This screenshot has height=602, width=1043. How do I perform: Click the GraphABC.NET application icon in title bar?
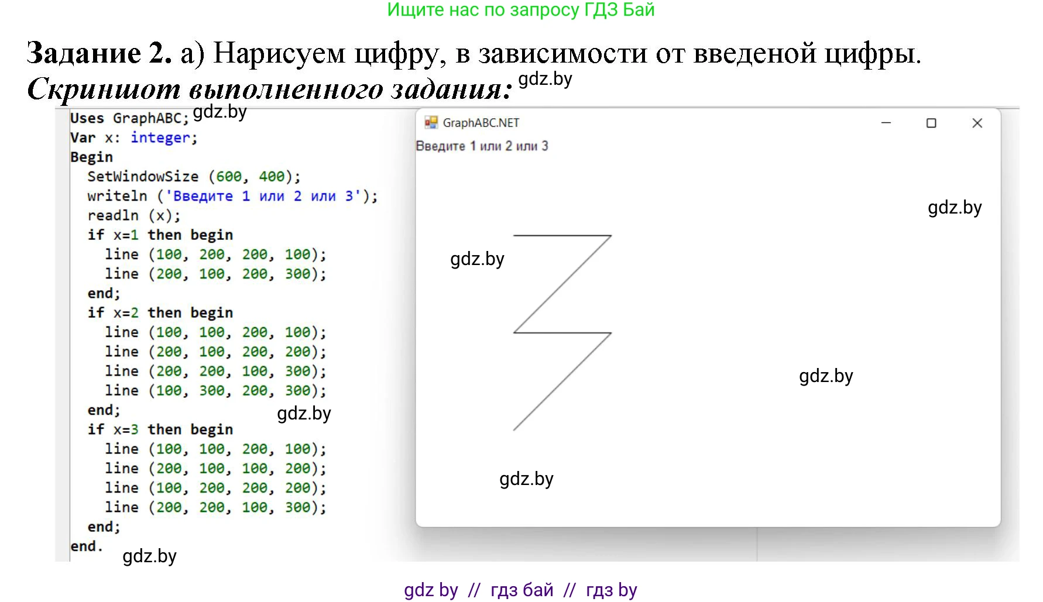pos(431,123)
